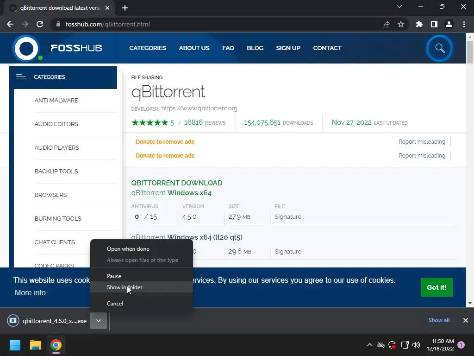
Task: Open Chrome three-dot menu
Action: pyautogui.click(x=464, y=24)
